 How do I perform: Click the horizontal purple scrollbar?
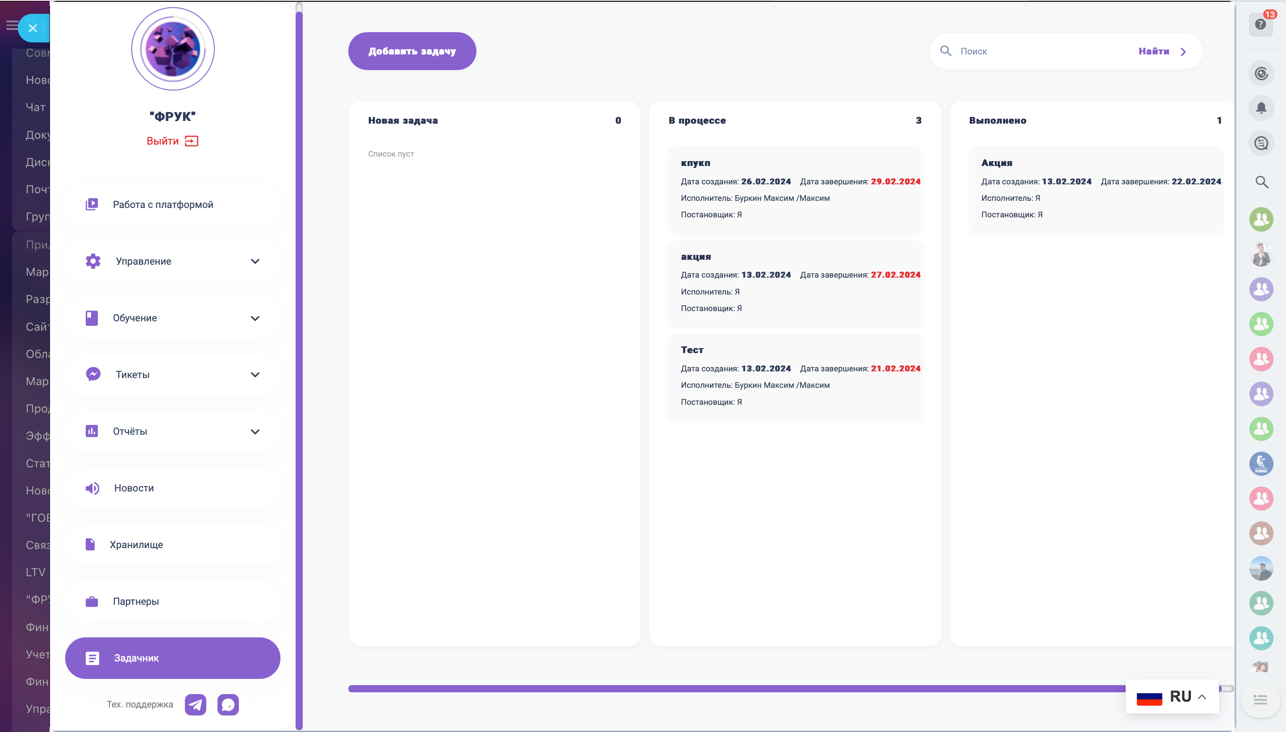(x=734, y=689)
